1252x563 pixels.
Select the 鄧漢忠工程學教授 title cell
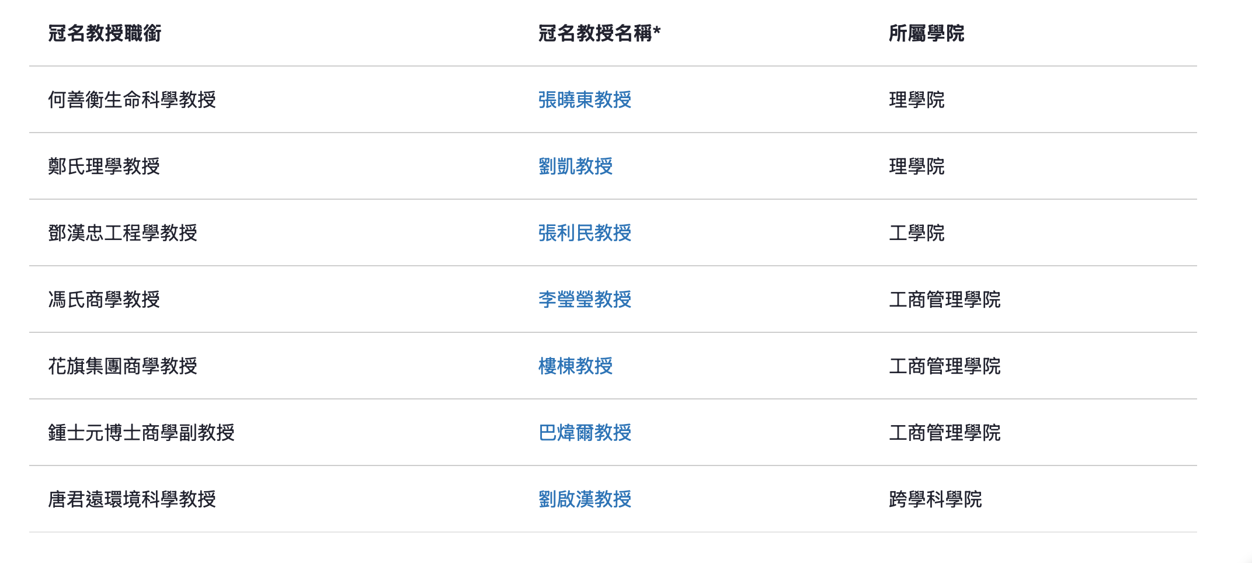(x=123, y=233)
